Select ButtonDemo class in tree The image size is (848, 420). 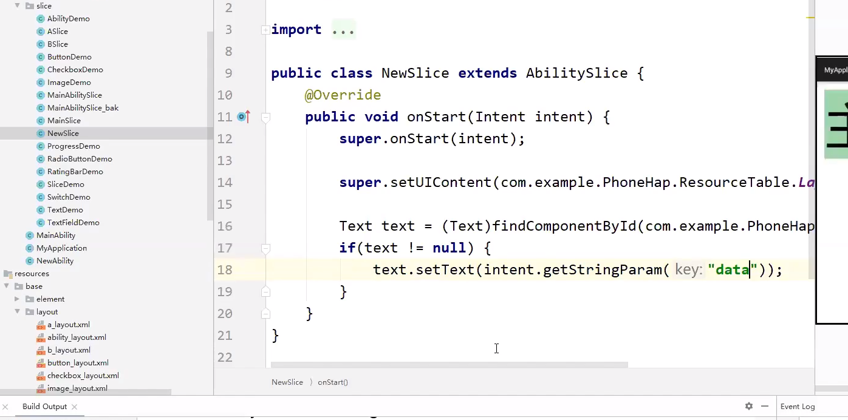coord(69,57)
